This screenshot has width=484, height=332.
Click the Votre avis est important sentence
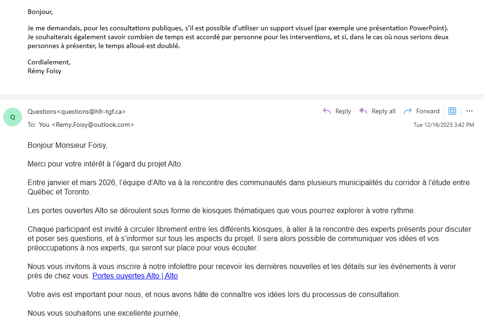point(214,294)
